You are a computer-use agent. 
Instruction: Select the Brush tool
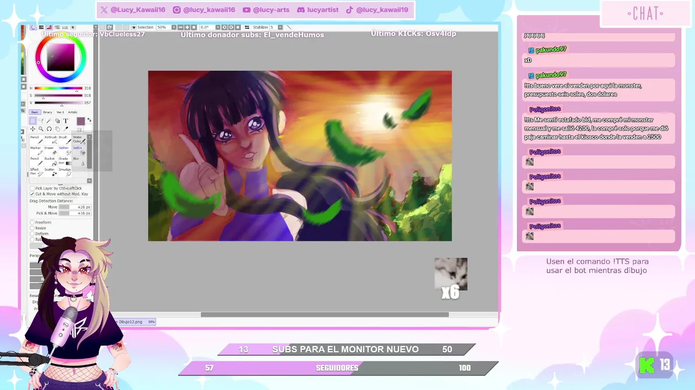65,140
